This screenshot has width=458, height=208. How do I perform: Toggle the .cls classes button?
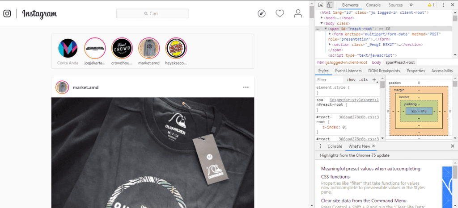pyautogui.click(x=364, y=79)
